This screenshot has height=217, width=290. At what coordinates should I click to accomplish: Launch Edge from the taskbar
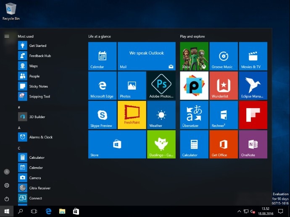(x=48, y=211)
